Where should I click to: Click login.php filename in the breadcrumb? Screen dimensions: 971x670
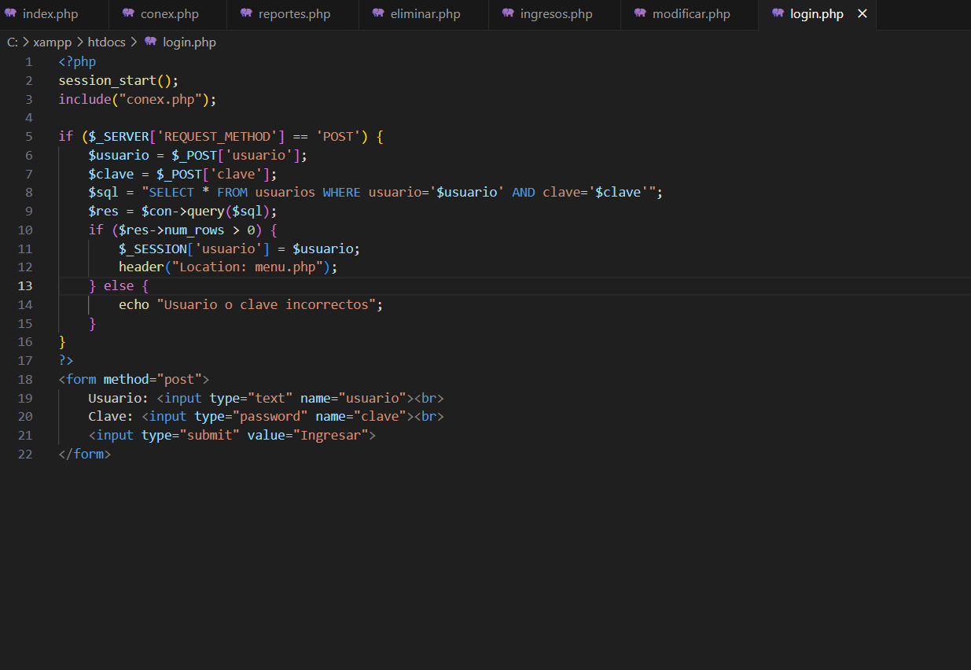189,42
